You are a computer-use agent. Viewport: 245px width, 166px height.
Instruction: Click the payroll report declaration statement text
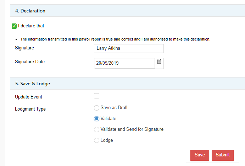115,39
